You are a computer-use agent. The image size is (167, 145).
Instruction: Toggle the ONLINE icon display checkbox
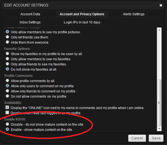coord(7,108)
